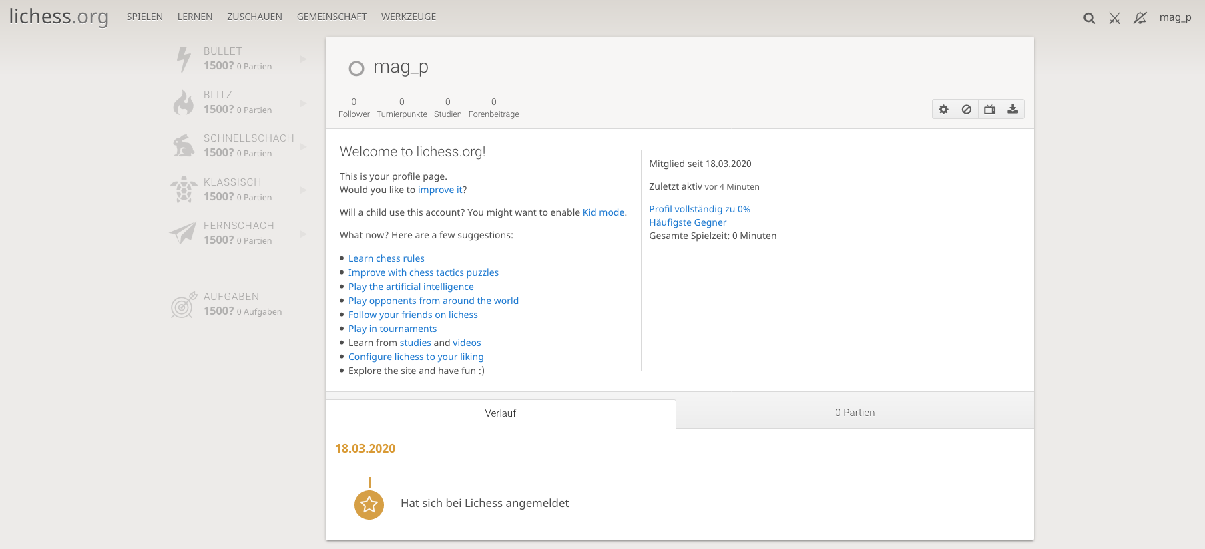Click 'Gesamte Spielzeit: 0 Minuten' text
Screen dimensions: 1205x549
pyautogui.click(x=713, y=236)
